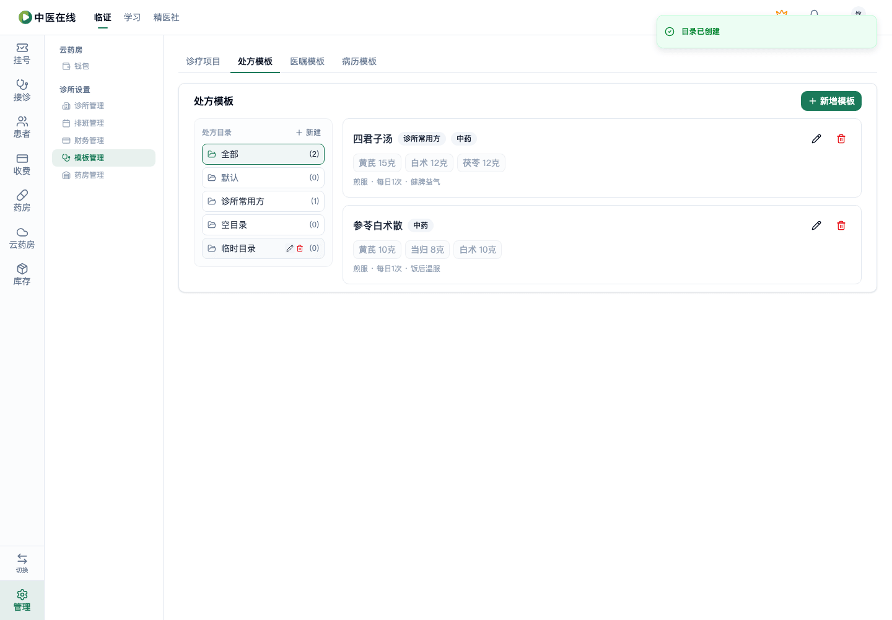
Task: Click the 参苓白术散 template title
Action: pos(378,225)
